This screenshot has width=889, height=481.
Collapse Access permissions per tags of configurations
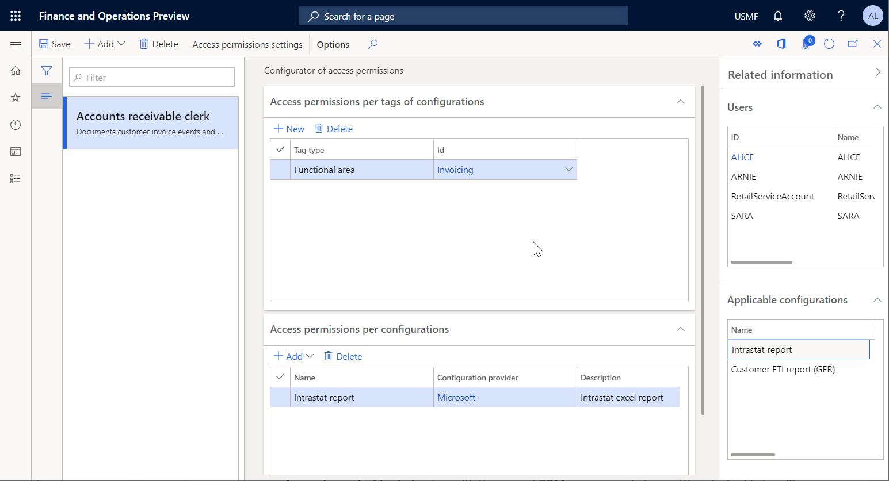680,101
